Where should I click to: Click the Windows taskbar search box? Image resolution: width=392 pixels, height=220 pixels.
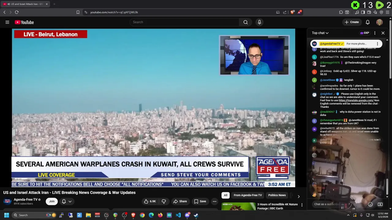point(34,215)
